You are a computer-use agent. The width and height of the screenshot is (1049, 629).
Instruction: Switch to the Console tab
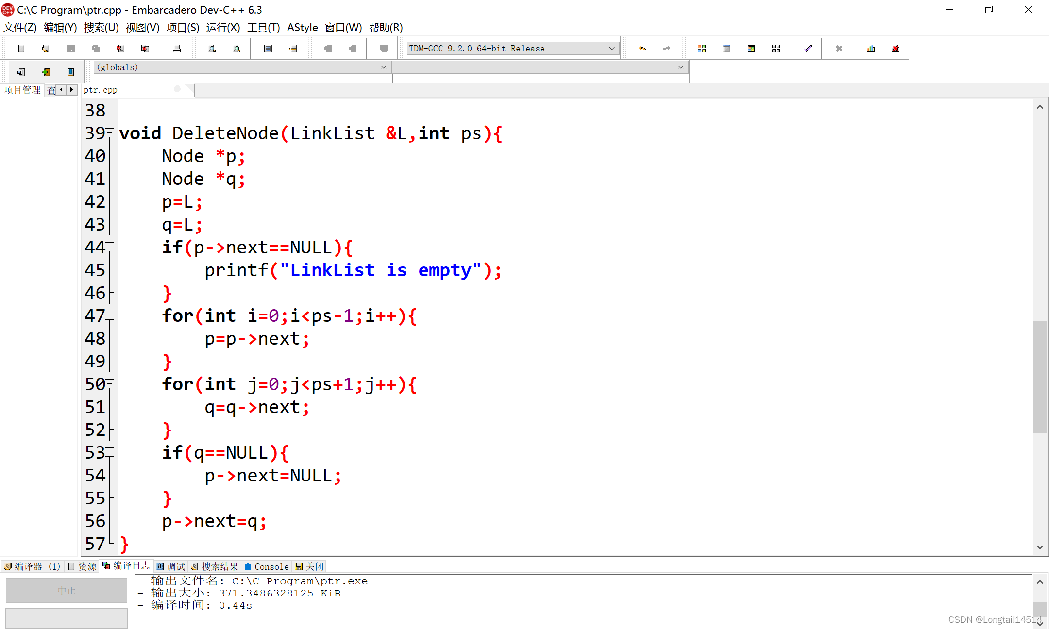(x=267, y=566)
